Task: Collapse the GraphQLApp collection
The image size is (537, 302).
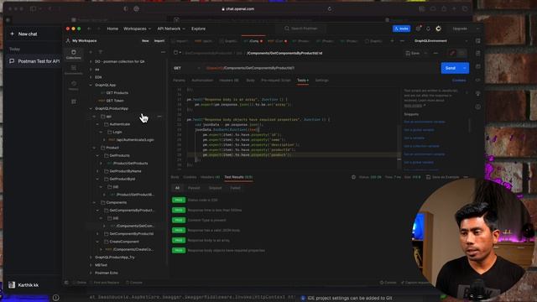Action: coord(91,85)
